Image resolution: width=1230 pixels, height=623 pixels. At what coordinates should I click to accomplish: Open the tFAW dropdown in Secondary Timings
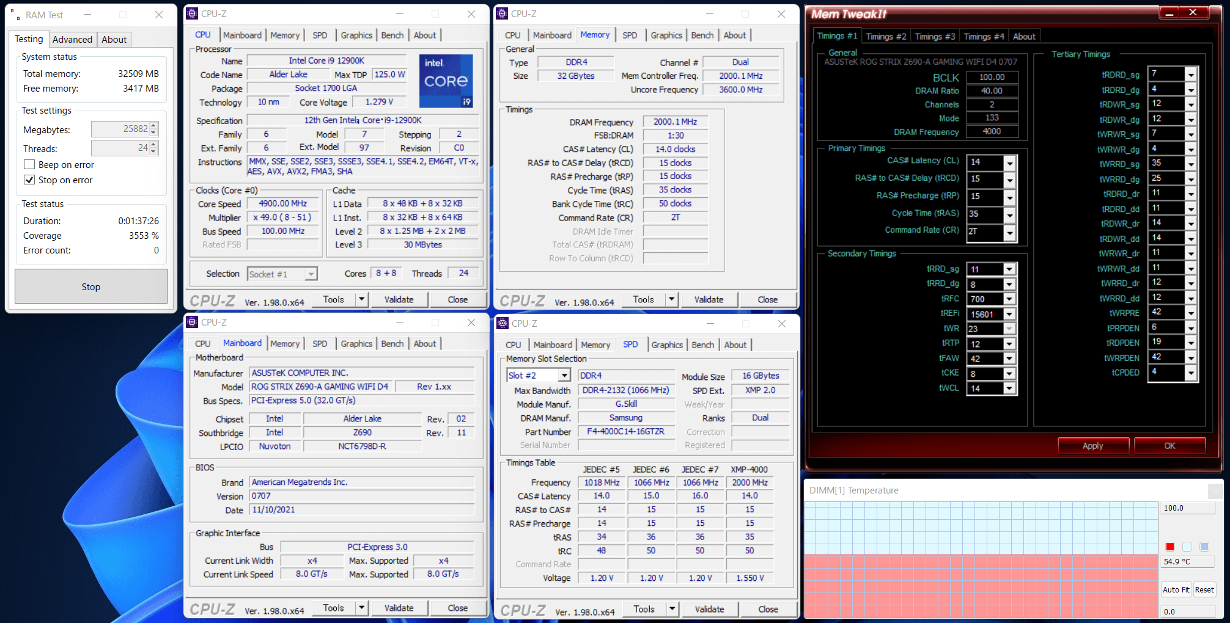pos(1009,359)
